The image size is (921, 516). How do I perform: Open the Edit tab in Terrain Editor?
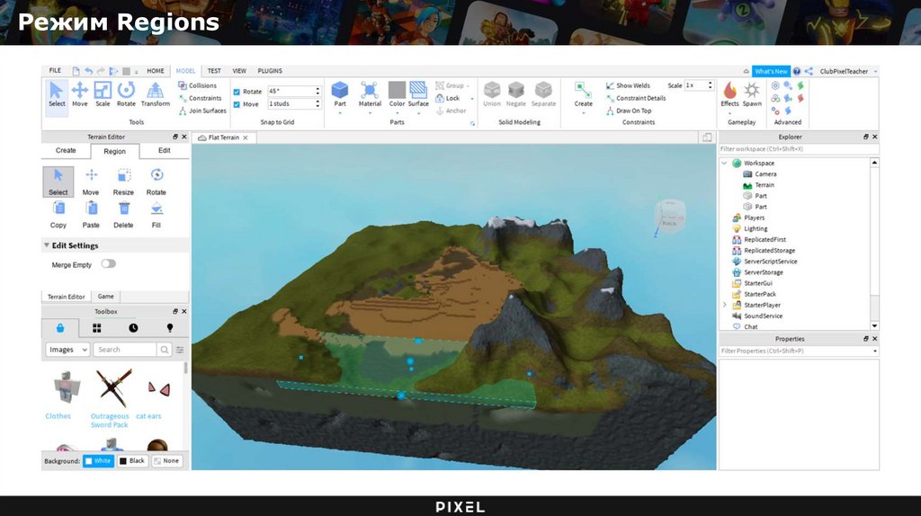[165, 151]
